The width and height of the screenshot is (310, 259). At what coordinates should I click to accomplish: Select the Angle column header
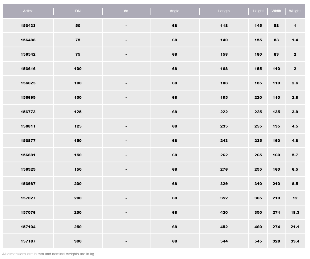point(174,11)
